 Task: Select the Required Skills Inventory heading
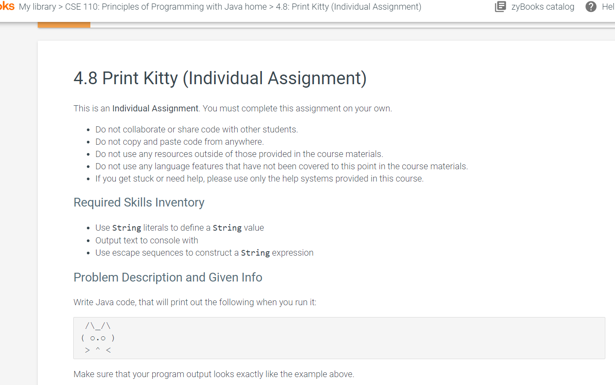(x=139, y=203)
